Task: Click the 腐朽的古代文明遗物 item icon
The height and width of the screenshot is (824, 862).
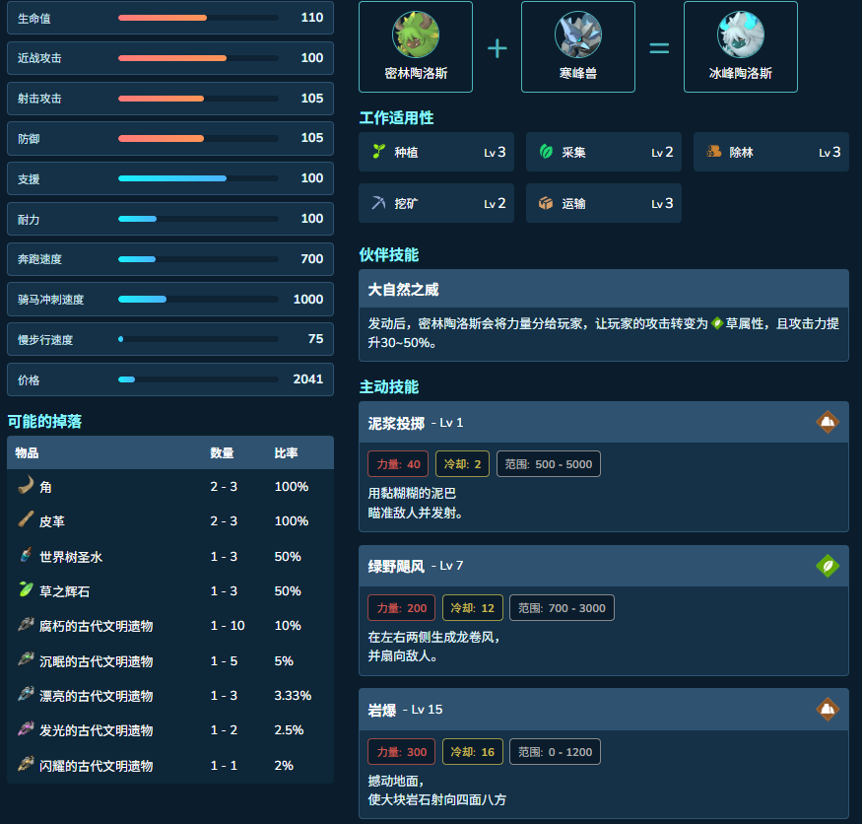Action: pyautogui.click(x=26, y=624)
